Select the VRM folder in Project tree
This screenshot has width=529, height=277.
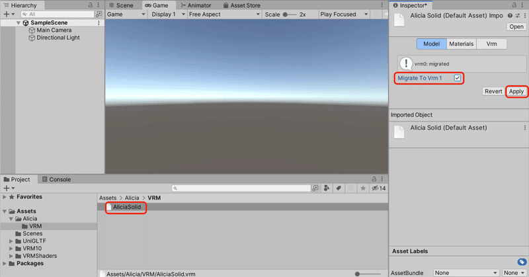pyautogui.click(x=36, y=226)
